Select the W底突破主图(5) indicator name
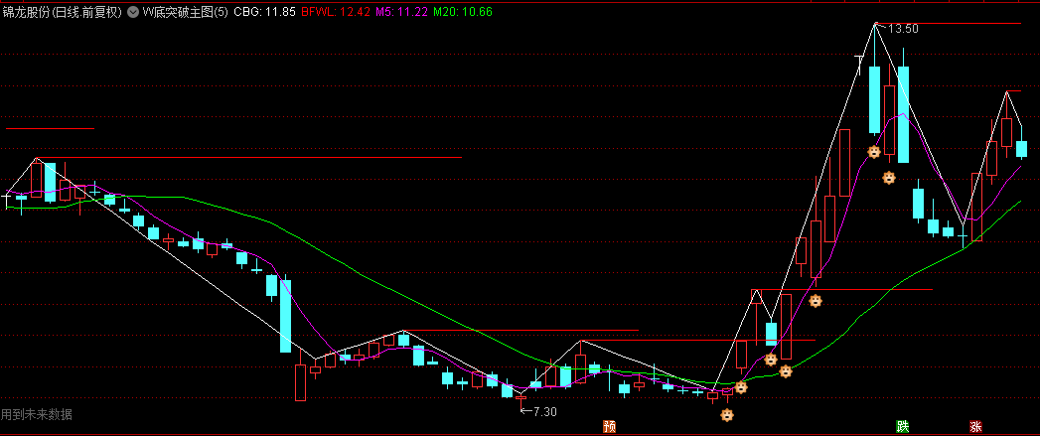The image size is (1040, 436). (185, 11)
